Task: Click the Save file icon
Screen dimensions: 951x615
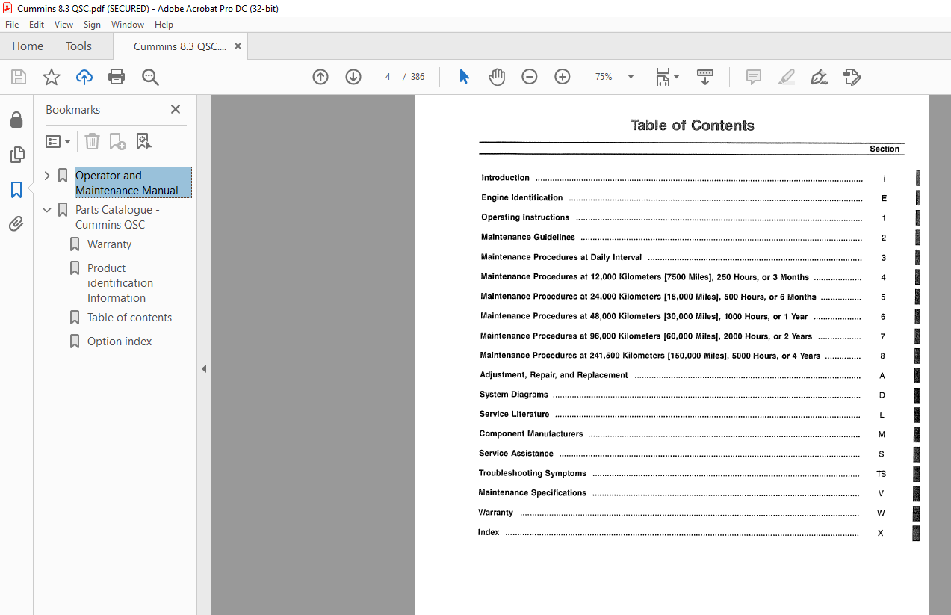Action: pyautogui.click(x=19, y=77)
